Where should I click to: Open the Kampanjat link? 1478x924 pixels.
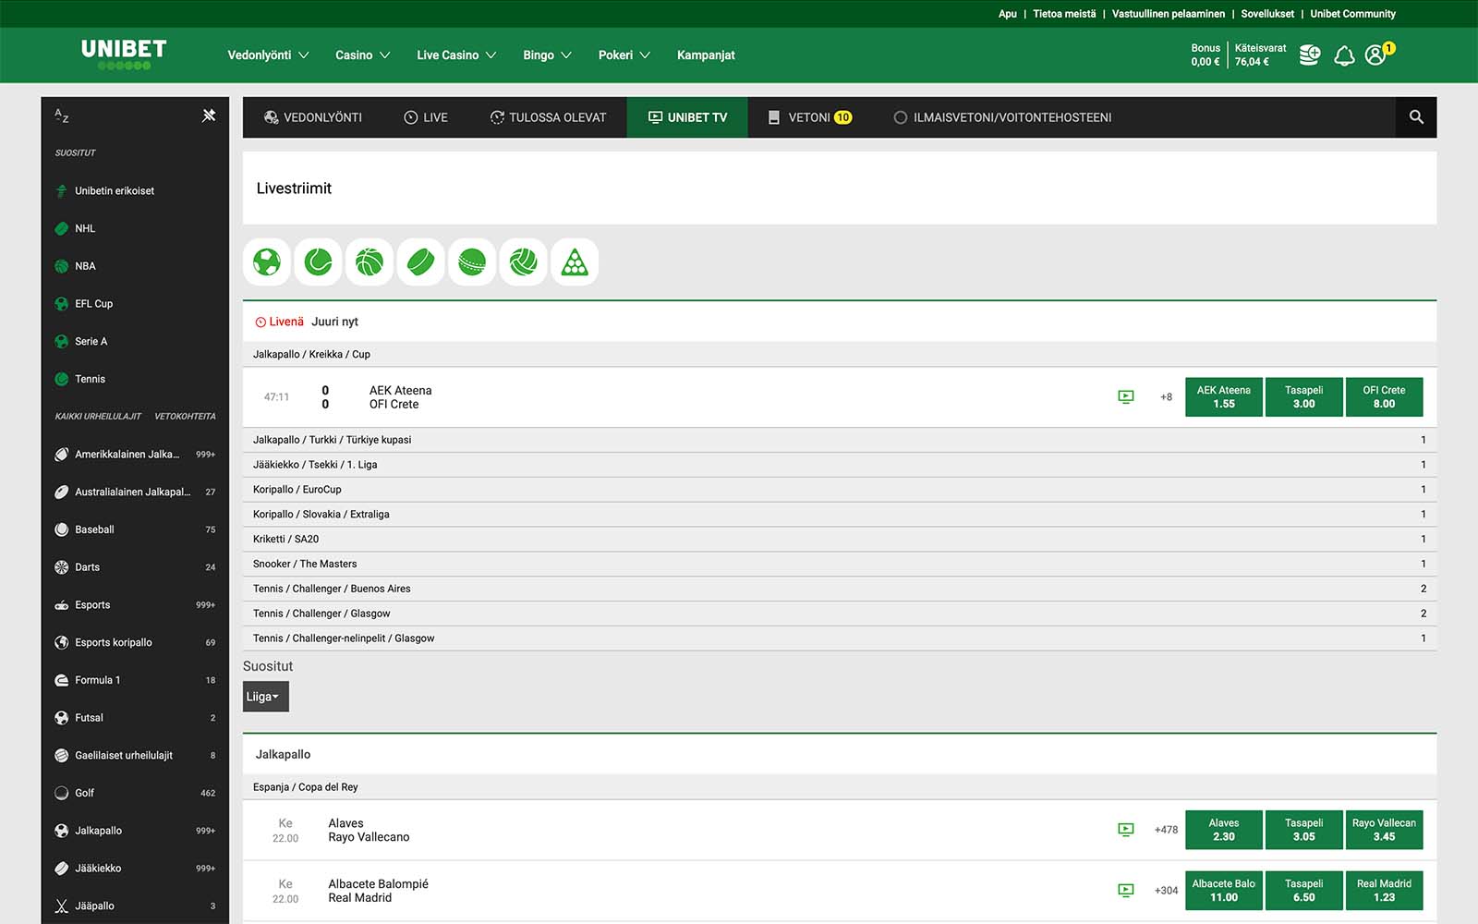coord(706,55)
